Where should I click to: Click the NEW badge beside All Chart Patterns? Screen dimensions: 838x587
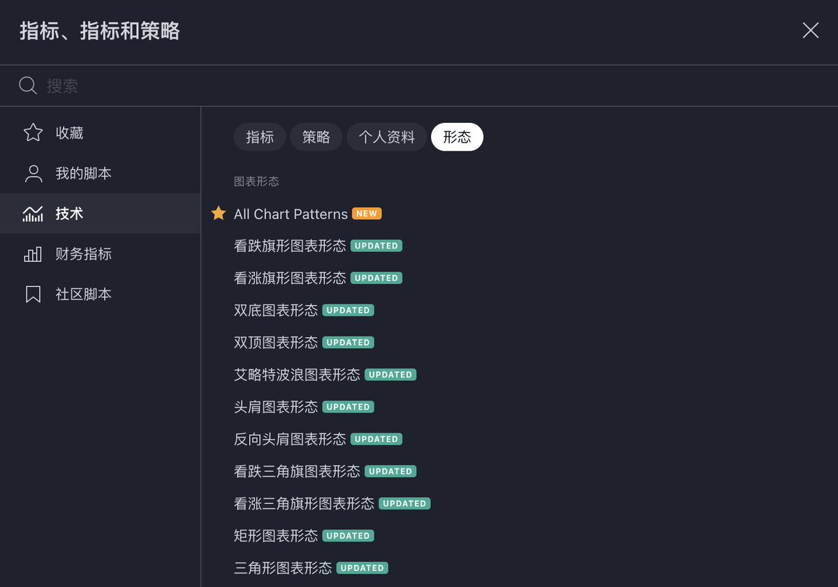367,214
